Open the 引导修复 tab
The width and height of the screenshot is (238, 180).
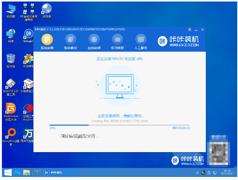117,42
